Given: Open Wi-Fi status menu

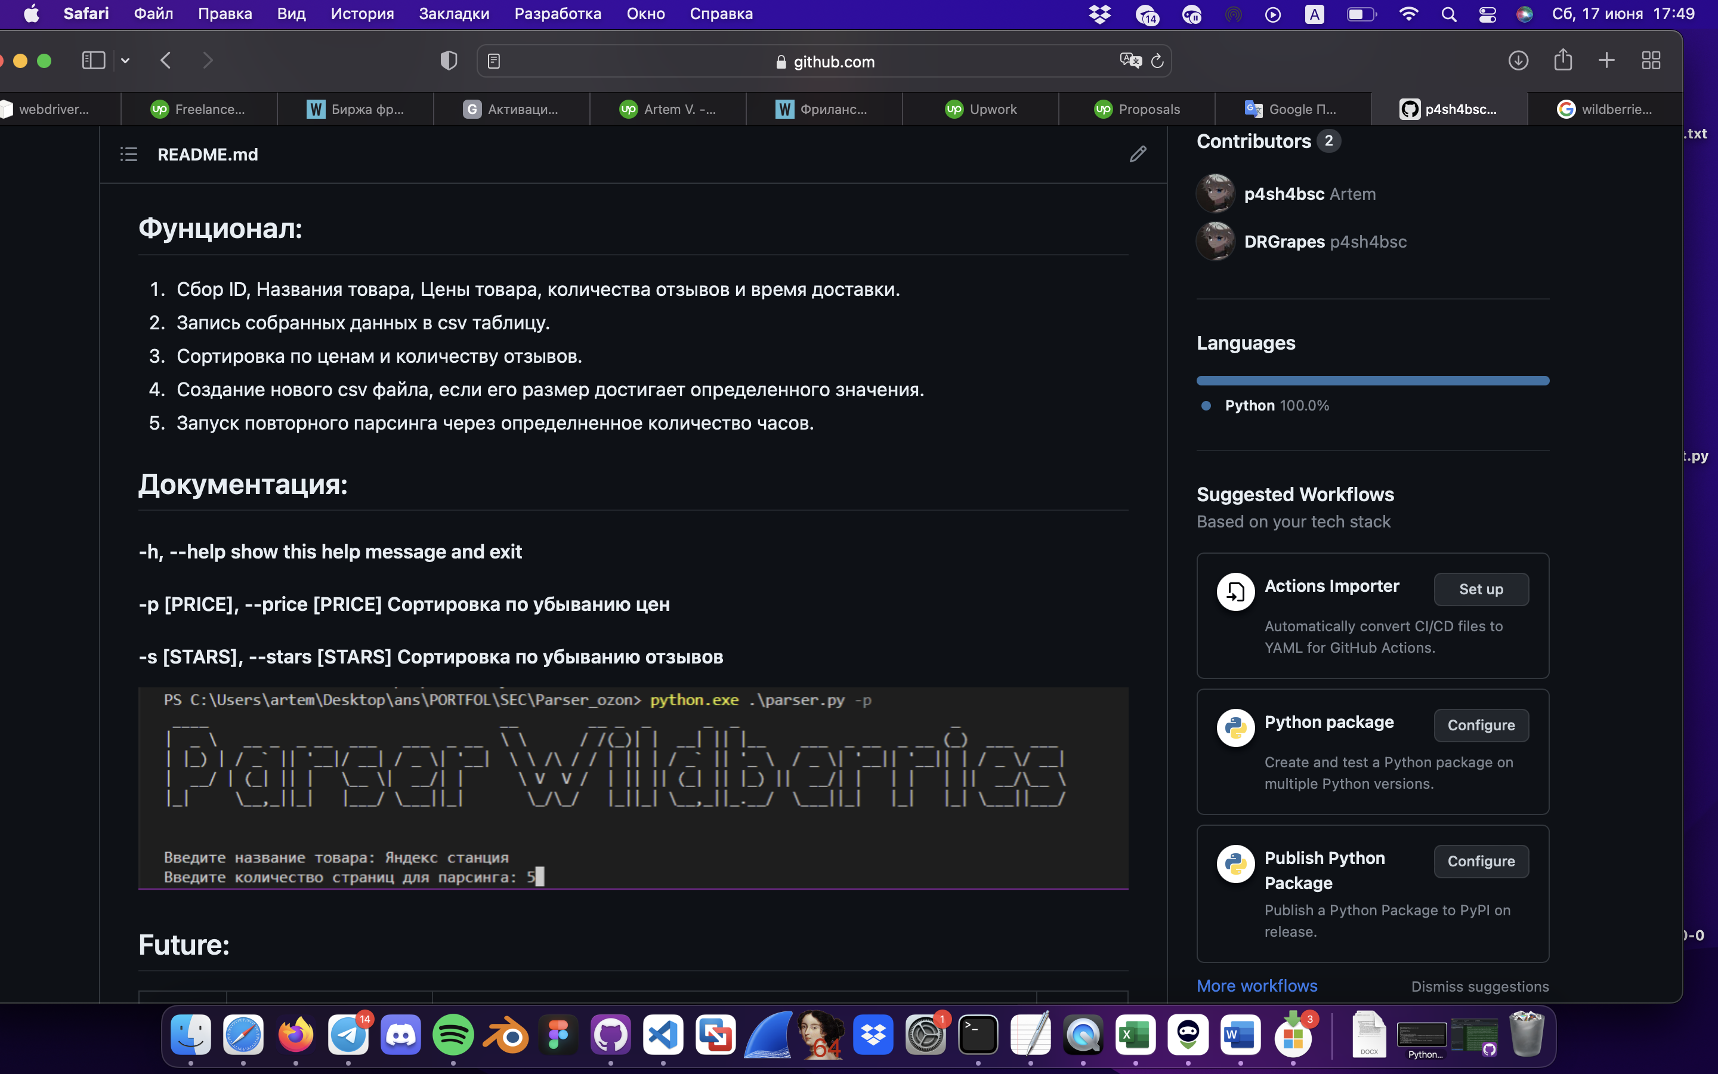Looking at the screenshot, I should click(1408, 14).
